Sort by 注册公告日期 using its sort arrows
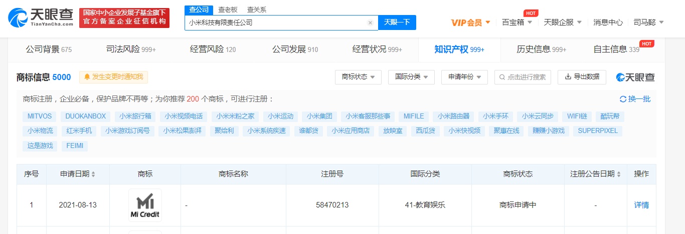This screenshot has height=234, width=685. pyautogui.click(x=618, y=174)
